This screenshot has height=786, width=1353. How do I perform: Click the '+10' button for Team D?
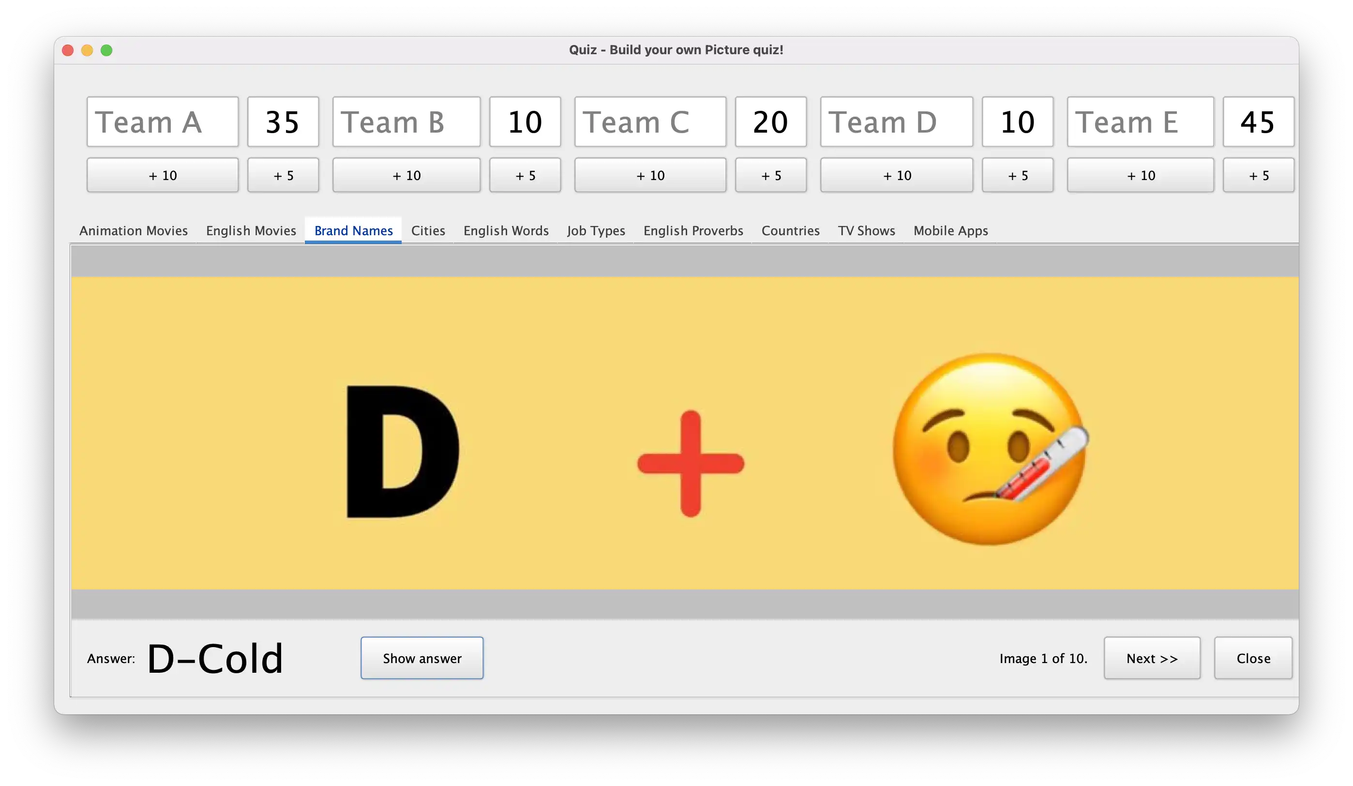(x=897, y=175)
